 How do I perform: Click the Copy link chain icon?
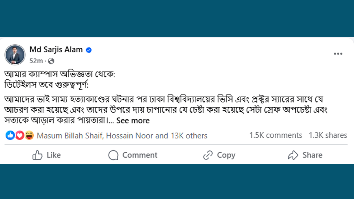coord(208,155)
